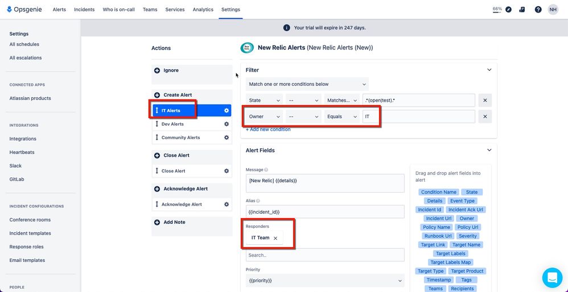Open Slack integration in sidebar
Screen dimensions: 568x292
(x=15, y=166)
